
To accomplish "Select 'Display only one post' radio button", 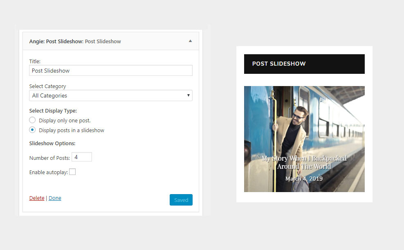I will coord(33,120).
